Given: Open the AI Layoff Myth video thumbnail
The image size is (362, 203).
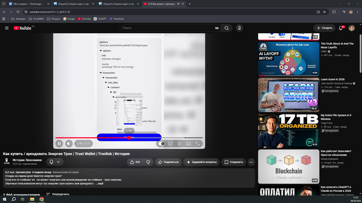Looking at the screenshot, I should pyautogui.click(x=288, y=59).
